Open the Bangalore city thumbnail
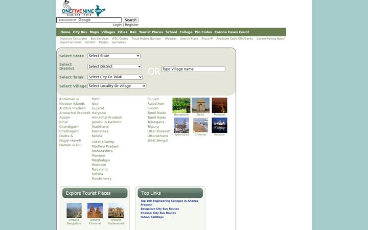The image size is (368, 230). pyautogui.click(x=181, y=105)
